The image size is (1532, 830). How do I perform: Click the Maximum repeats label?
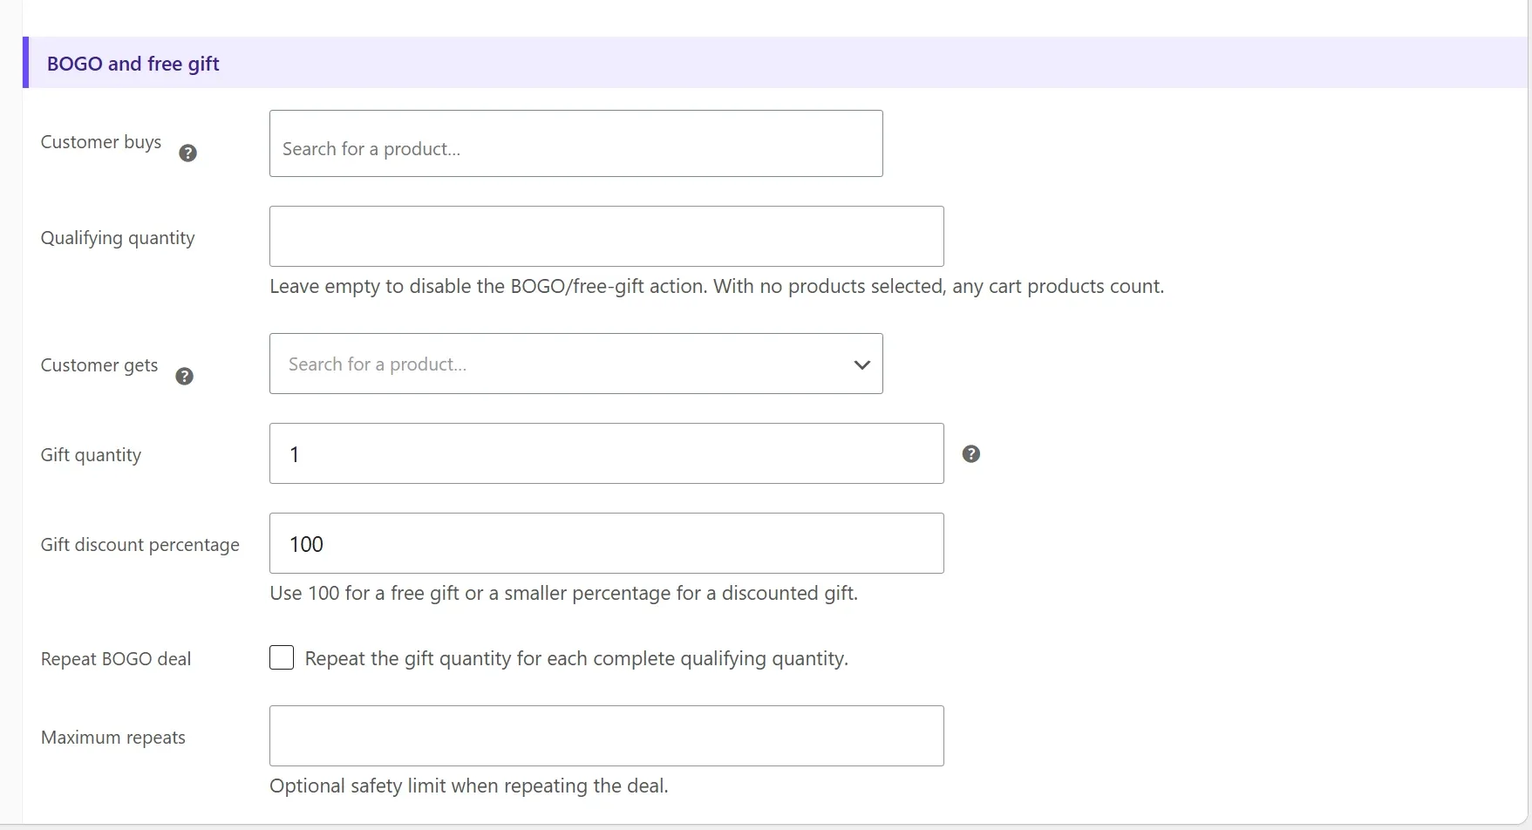[113, 738]
